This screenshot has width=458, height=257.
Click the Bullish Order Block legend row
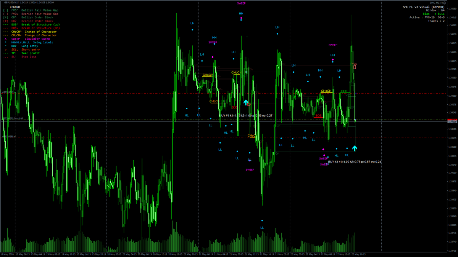coord(28,18)
